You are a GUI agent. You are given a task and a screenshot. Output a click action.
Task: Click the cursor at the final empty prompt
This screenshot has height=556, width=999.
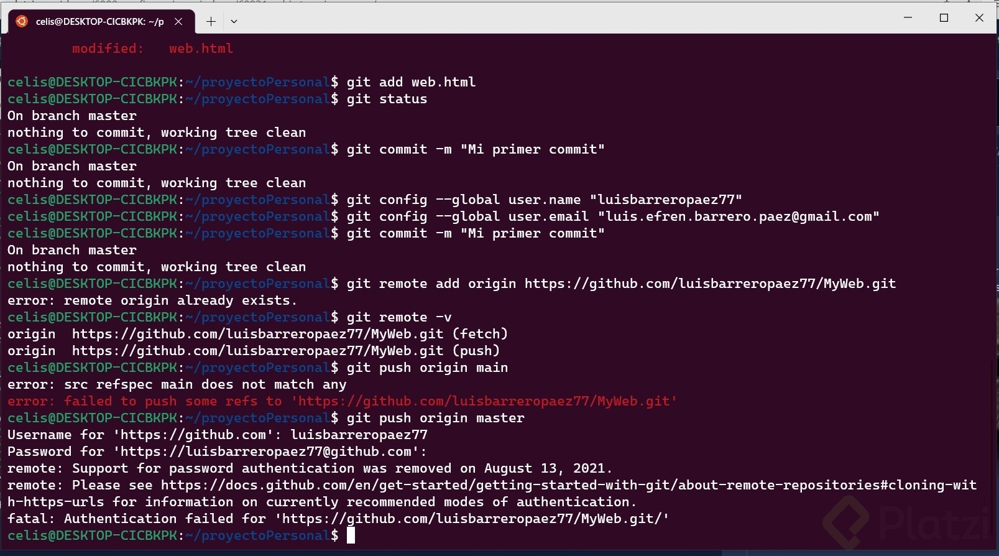tap(351, 535)
